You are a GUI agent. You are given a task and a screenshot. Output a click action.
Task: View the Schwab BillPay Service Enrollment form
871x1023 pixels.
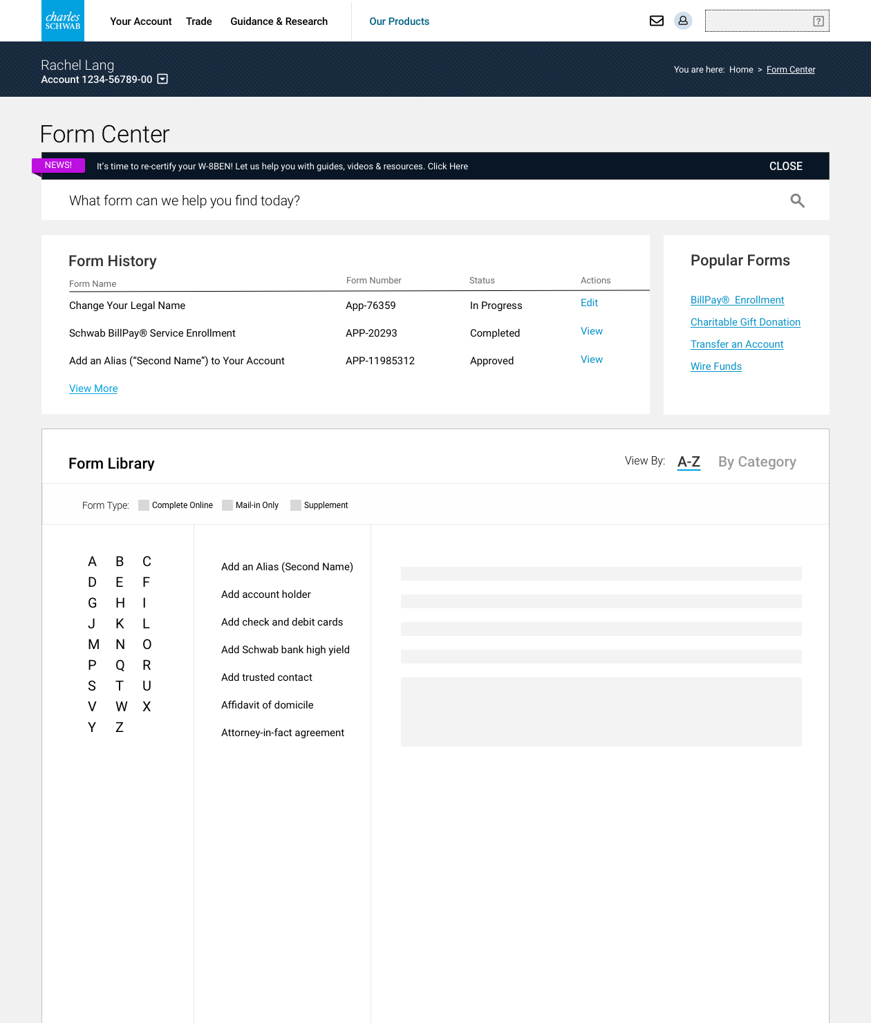(592, 331)
